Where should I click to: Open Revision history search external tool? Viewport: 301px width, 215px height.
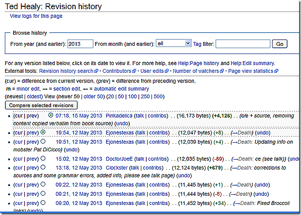point(66,71)
